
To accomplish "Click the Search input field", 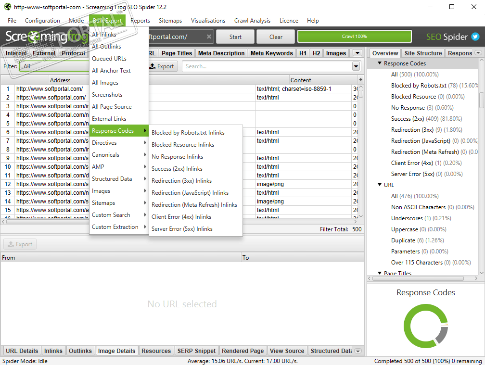I will [267, 66].
